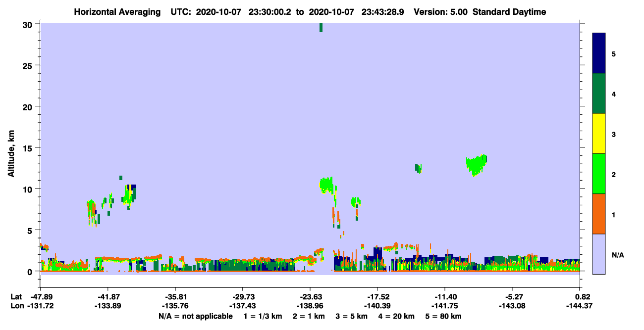Click latitude value '-41.87'

pyautogui.click(x=107, y=297)
